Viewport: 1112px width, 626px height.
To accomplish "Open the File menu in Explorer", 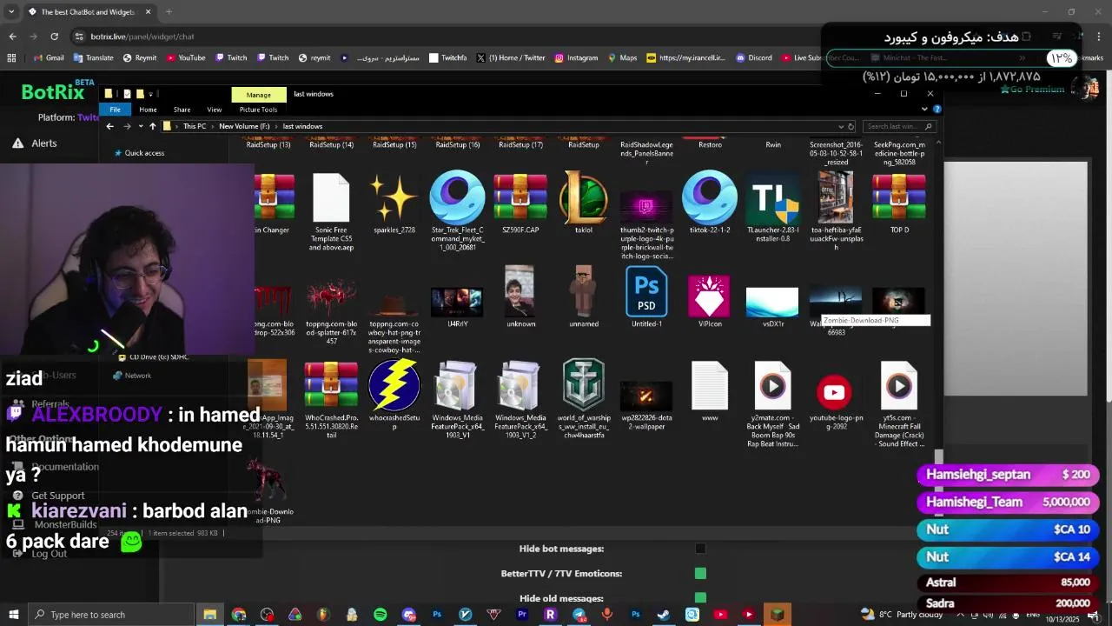I will click(x=115, y=110).
